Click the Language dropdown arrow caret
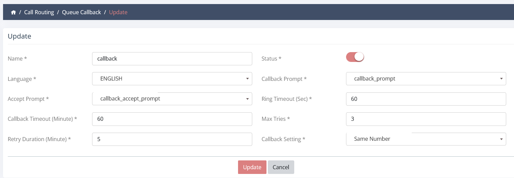This screenshot has height=178, width=514. click(247, 79)
